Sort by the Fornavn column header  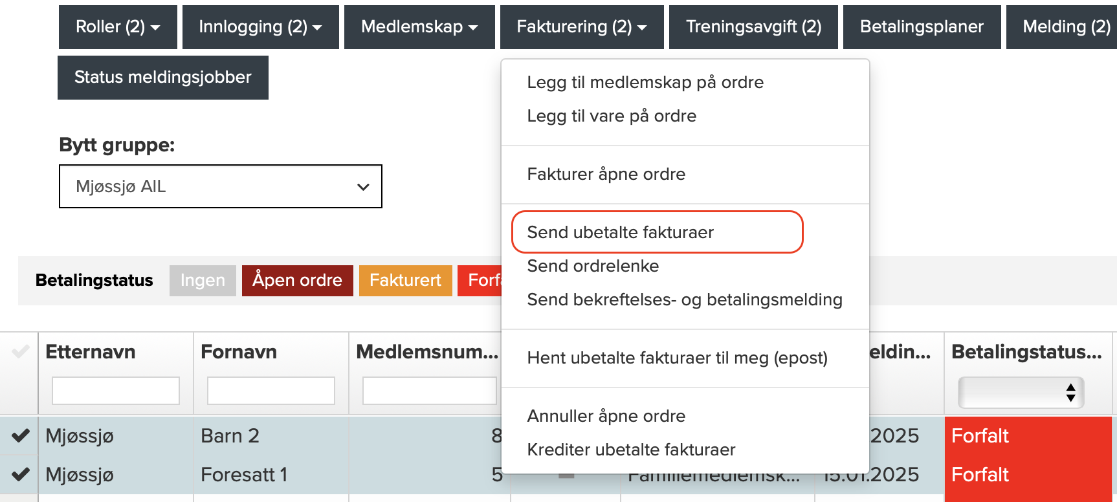(x=239, y=352)
